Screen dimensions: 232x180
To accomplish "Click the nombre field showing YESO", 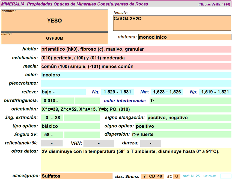I will (x=55, y=21).
